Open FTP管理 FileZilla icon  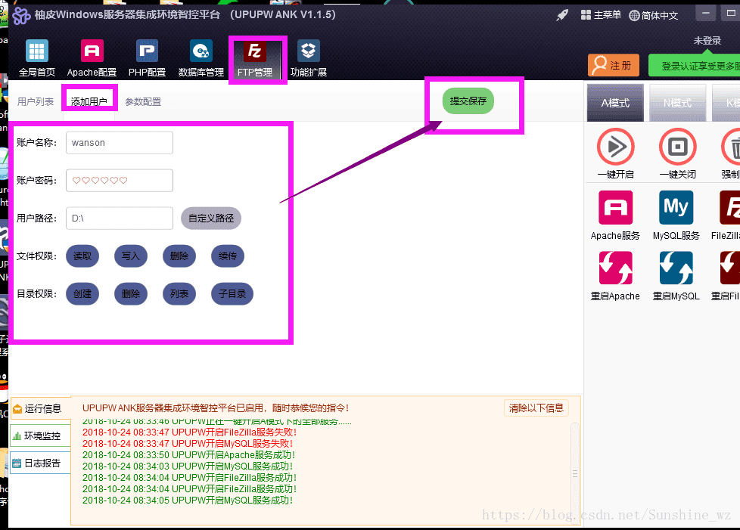[255, 58]
